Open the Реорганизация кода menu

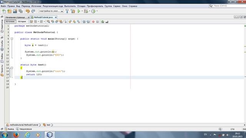pyautogui.click(x=53, y=6)
